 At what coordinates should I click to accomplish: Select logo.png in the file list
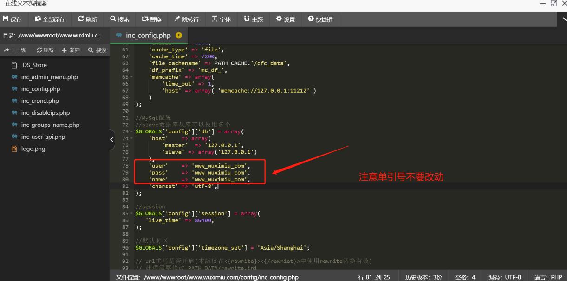click(33, 149)
